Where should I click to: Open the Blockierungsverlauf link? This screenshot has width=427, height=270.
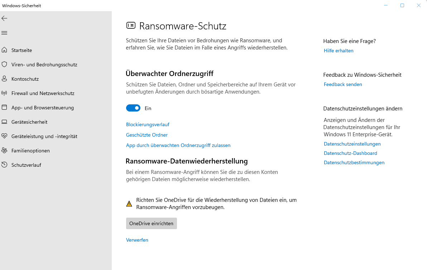point(148,124)
